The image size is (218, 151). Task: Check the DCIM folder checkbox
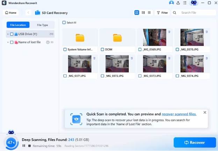pos(102,49)
